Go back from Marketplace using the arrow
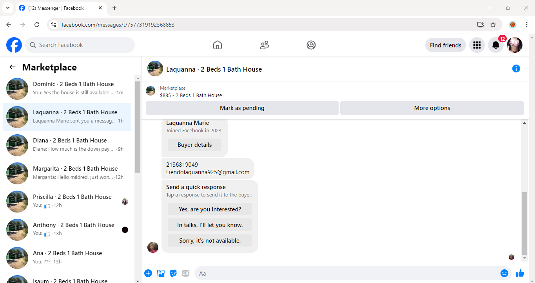535x283 pixels. (x=13, y=67)
